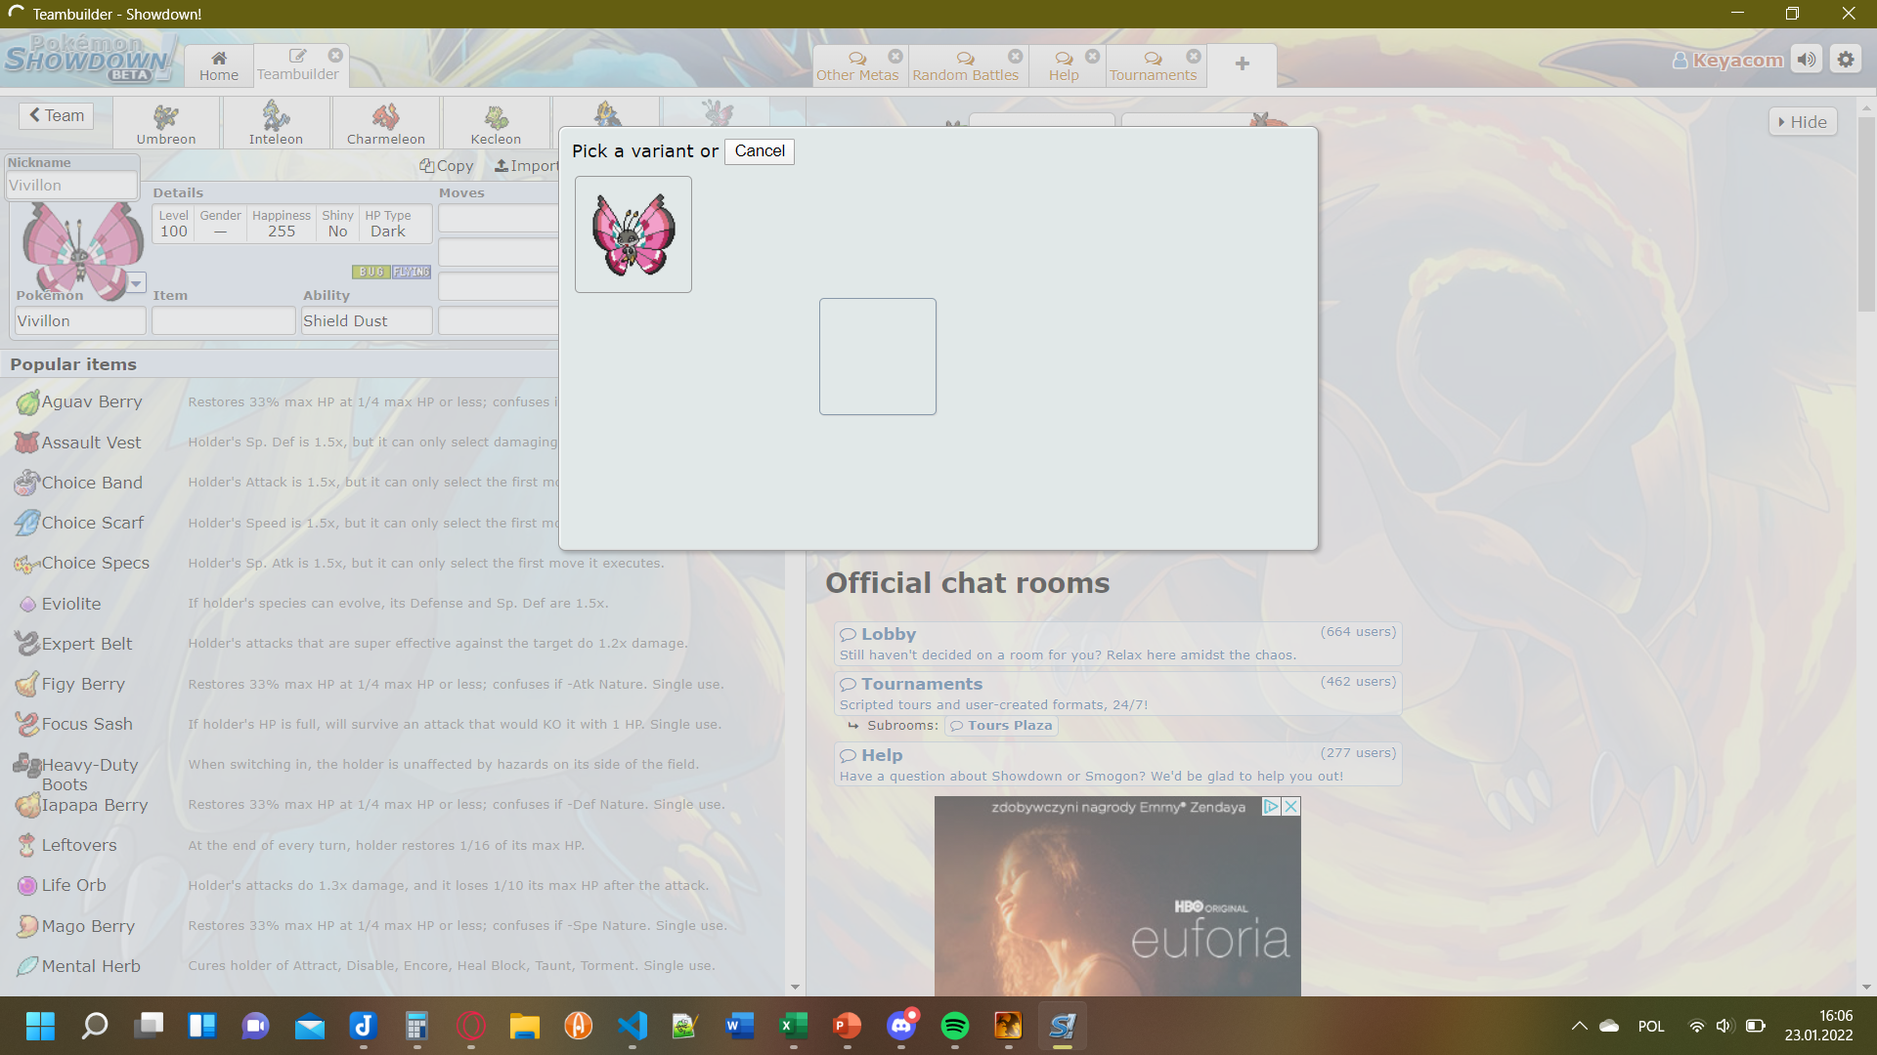The image size is (1877, 1055).
Task: Cancel the variant picker dialog
Action: (760, 151)
